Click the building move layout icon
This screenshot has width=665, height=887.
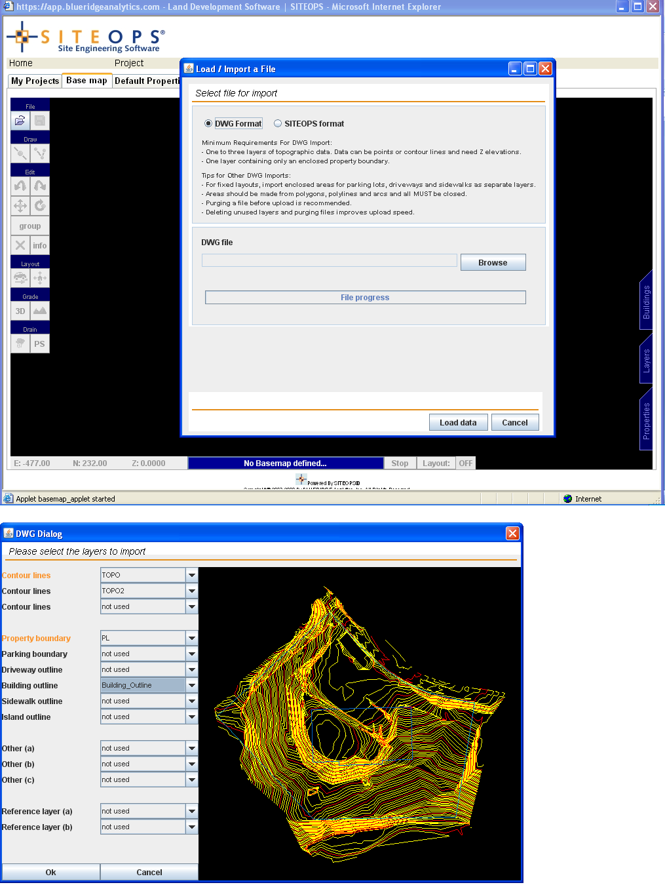[40, 278]
